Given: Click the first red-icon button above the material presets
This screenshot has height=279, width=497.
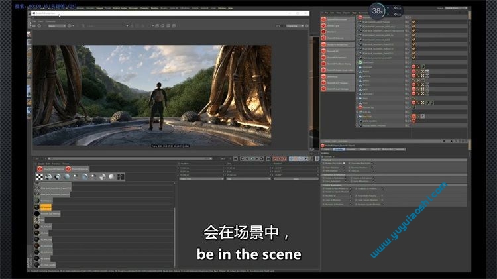Looking at the screenshot, I should click(x=50, y=169).
